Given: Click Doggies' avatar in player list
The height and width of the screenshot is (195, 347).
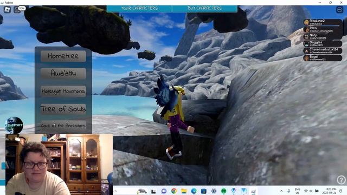Looking at the screenshot, I should 306,43.
